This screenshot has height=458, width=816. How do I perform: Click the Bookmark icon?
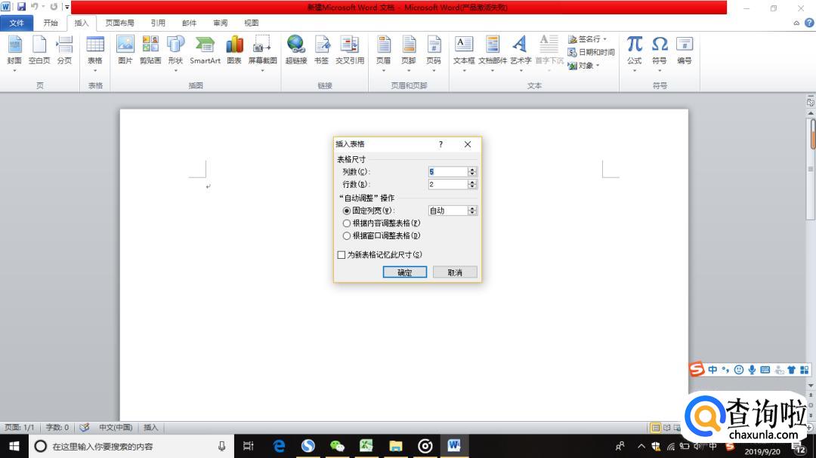click(x=321, y=48)
